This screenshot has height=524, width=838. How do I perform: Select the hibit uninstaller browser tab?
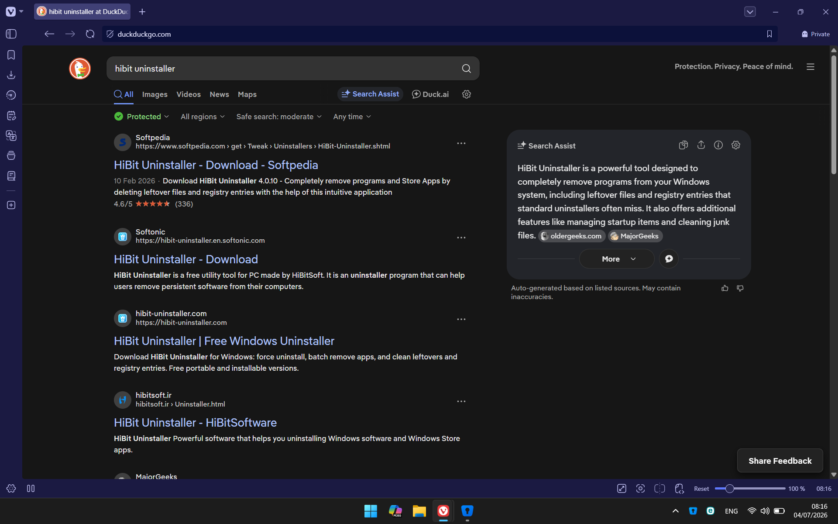tap(82, 12)
